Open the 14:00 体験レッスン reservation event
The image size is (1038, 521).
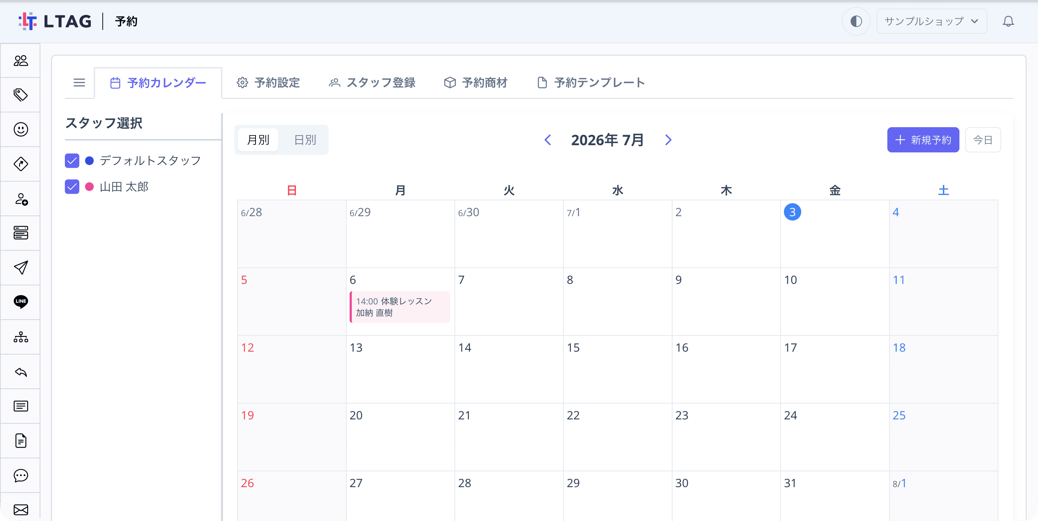(x=400, y=307)
